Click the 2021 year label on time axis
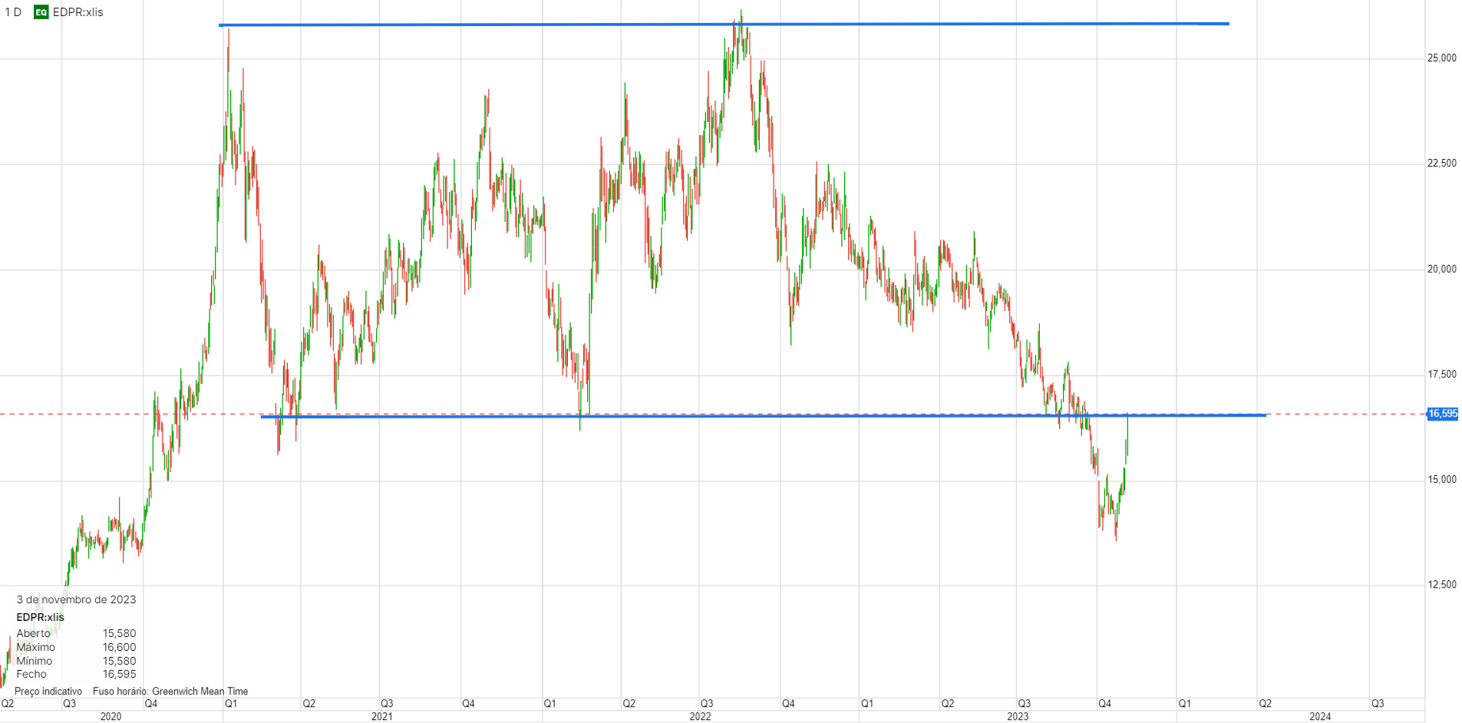The width and height of the screenshot is (1462, 723). [381, 716]
